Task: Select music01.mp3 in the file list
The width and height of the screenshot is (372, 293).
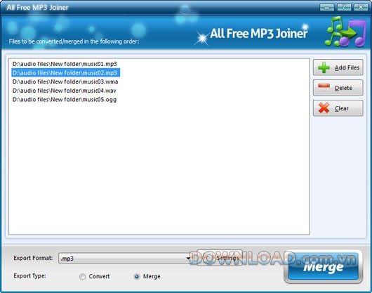Action: coord(65,64)
